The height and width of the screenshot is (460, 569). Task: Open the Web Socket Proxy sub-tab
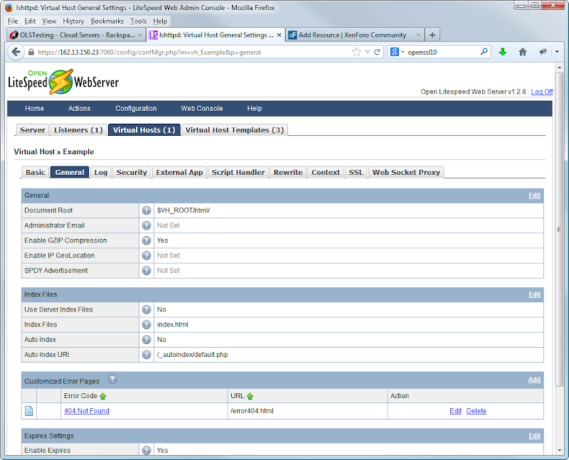coord(406,172)
